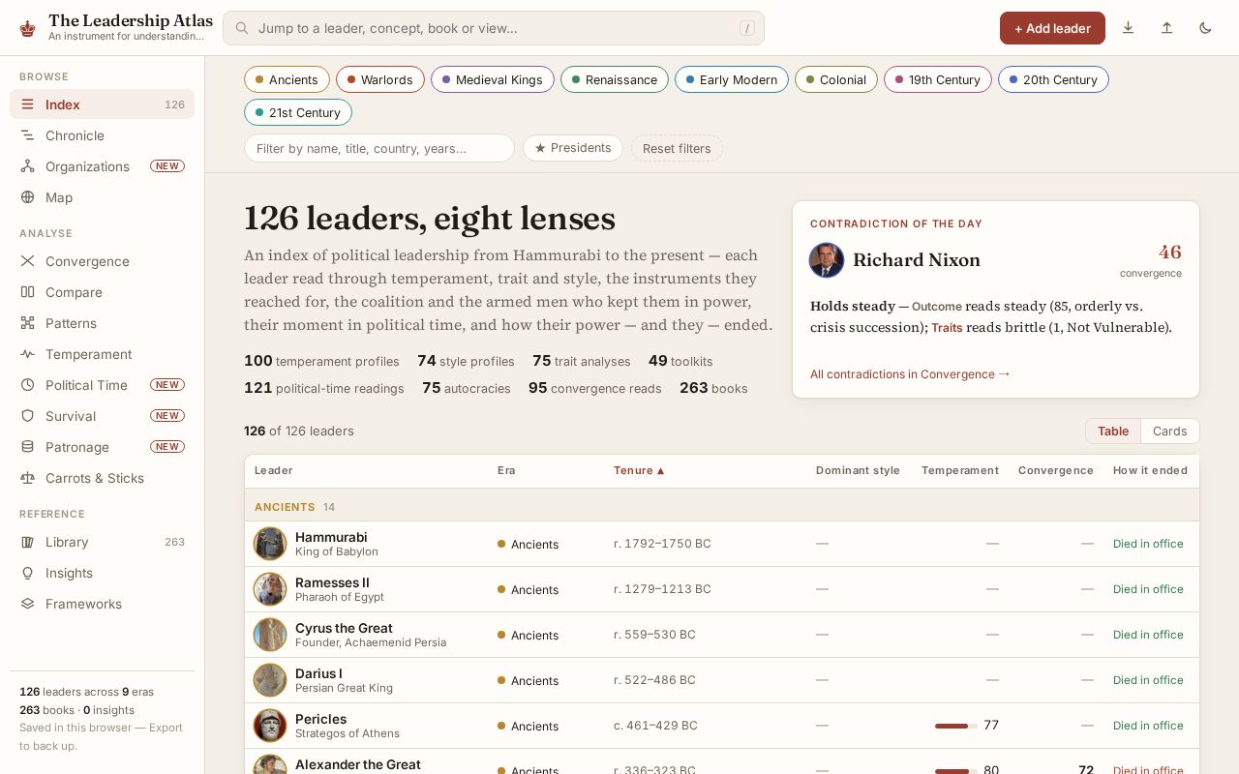Sort by Convergence column header
The height and width of the screenshot is (774, 1239).
tap(1056, 470)
